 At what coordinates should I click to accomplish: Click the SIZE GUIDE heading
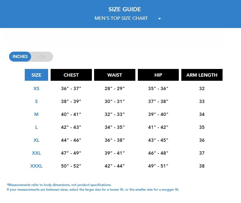click(125, 9)
